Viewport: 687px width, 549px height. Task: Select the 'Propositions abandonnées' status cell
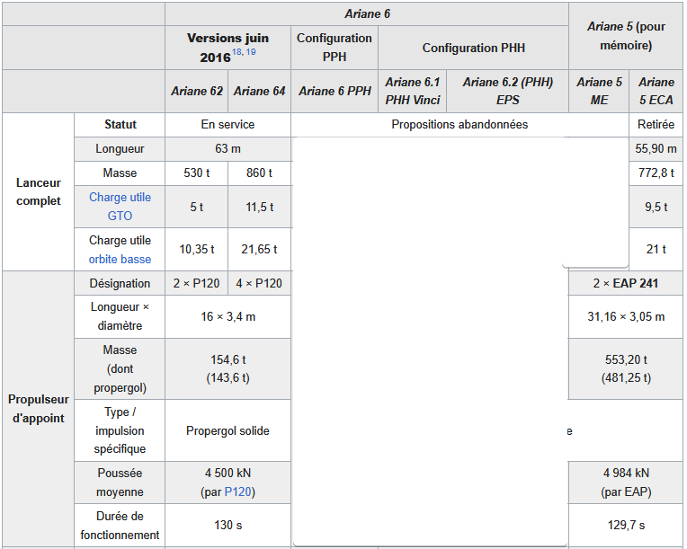pos(459,124)
